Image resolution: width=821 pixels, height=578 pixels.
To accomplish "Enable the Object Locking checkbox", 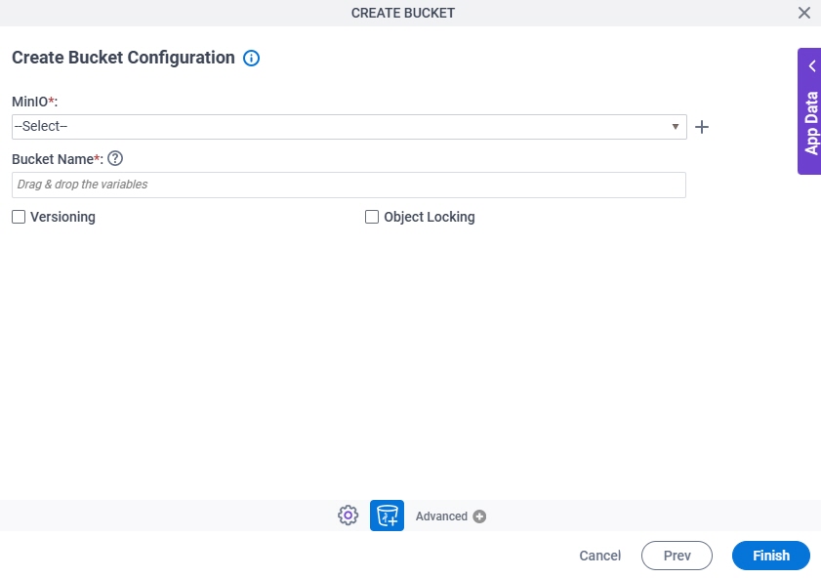I will coord(372,217).
